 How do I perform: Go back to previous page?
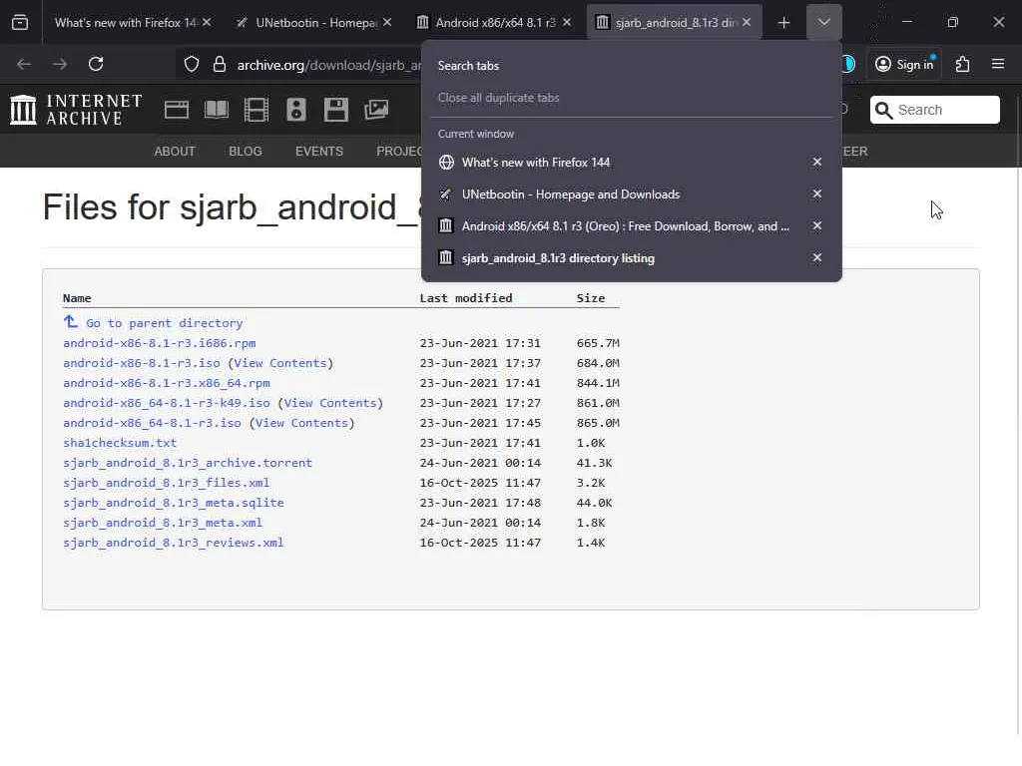pyautogui.click(x=24, y=64)
